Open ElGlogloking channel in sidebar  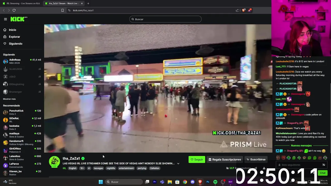(x=22, y=84)
